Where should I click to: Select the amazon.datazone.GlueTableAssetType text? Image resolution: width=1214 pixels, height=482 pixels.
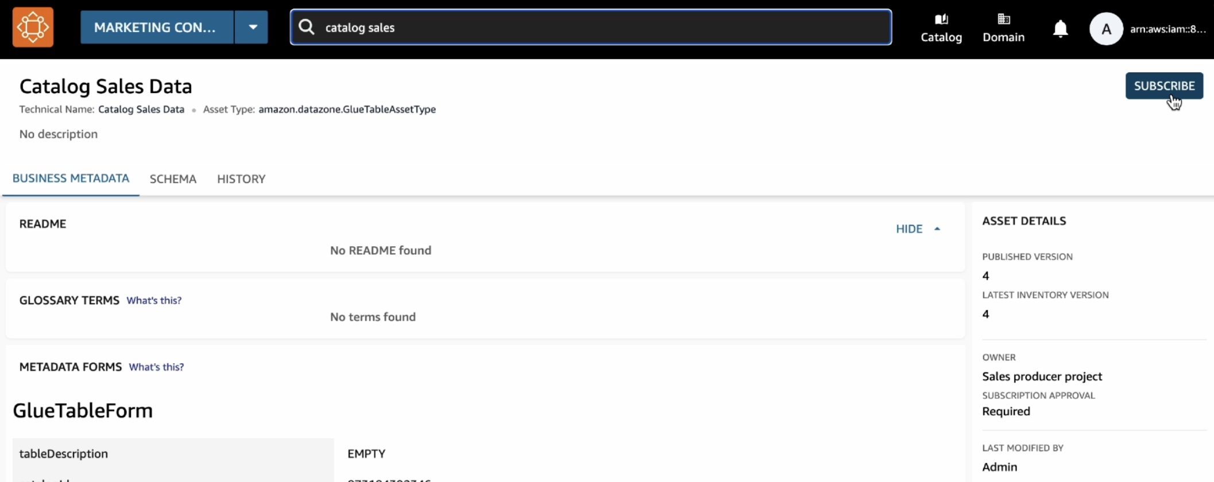[347, 109]
